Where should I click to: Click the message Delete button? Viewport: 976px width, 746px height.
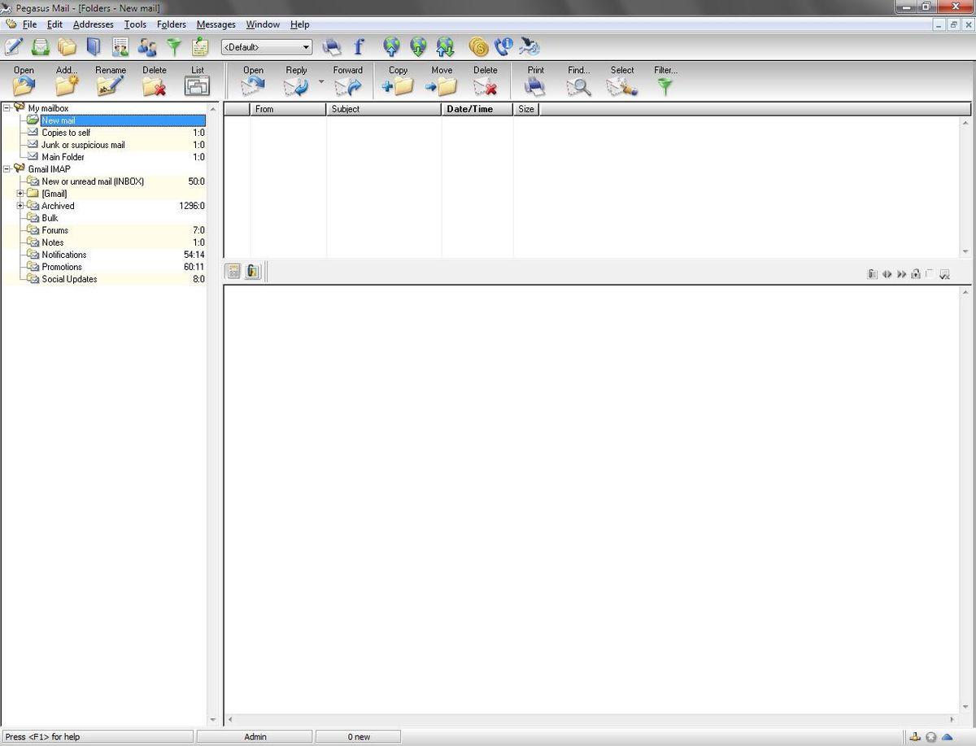(486, 81)
